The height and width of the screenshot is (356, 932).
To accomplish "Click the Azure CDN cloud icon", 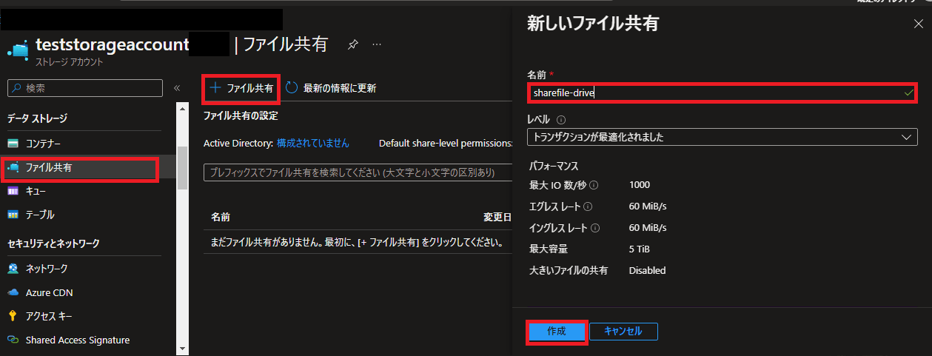I will 13,292.
